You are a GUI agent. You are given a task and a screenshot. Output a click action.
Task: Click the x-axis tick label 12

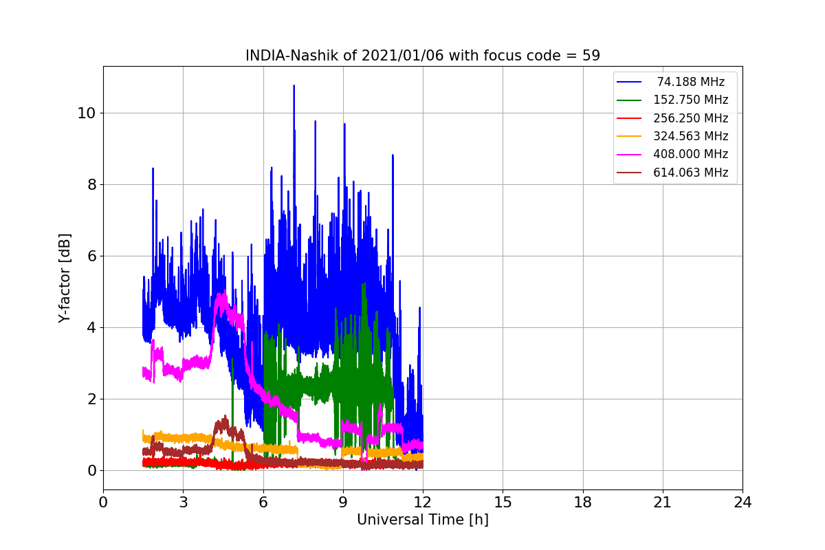(x=423, y=503)
